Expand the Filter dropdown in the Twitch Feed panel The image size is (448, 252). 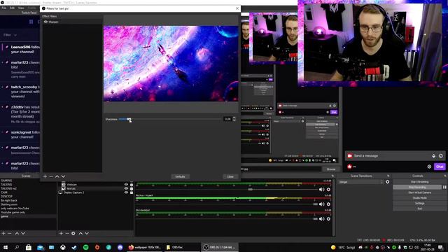pyautogui.click(x=10, y=35)
